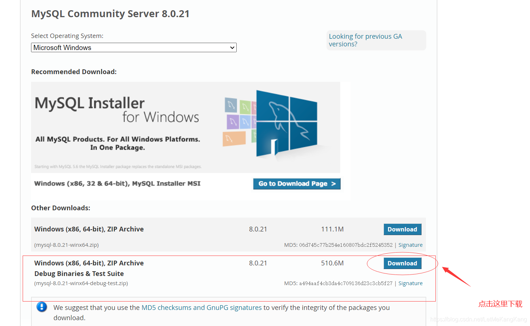Click the Windows logo graphic in banner

pyautogui.click(x=287, y=123)
